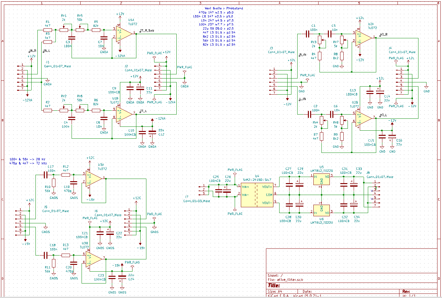The width and height of the screenshot is (442, 298).
Task: Select the U6 LM7912_TO220 regulator block
Action: click(x=321, y=210)
